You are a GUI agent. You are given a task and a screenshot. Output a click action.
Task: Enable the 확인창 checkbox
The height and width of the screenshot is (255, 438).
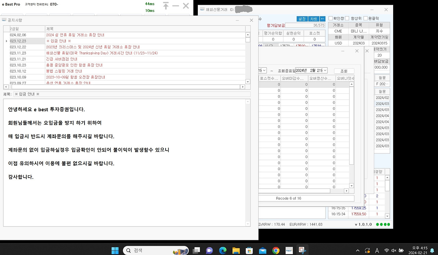pos(331,18)
